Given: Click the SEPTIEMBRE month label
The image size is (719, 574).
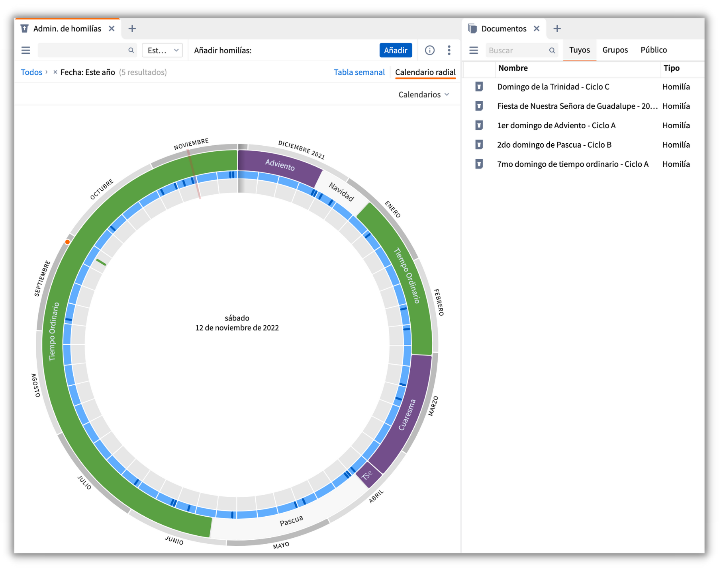Looking at the screenshot, I should (x=42, y=278).
